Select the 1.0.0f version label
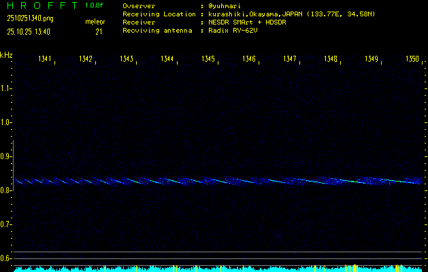Image resolution: width=428 pixels, height=272 pixels. click(95, 5)
